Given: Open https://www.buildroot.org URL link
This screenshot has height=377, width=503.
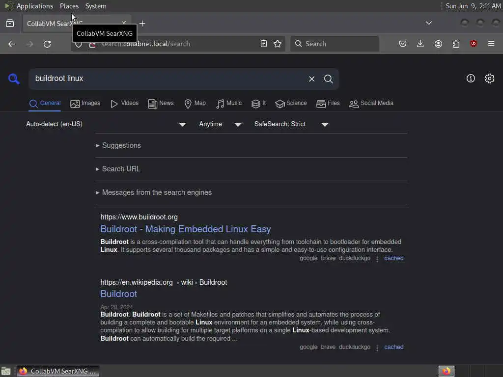Looking at the screenshot, I should [139, 217].
